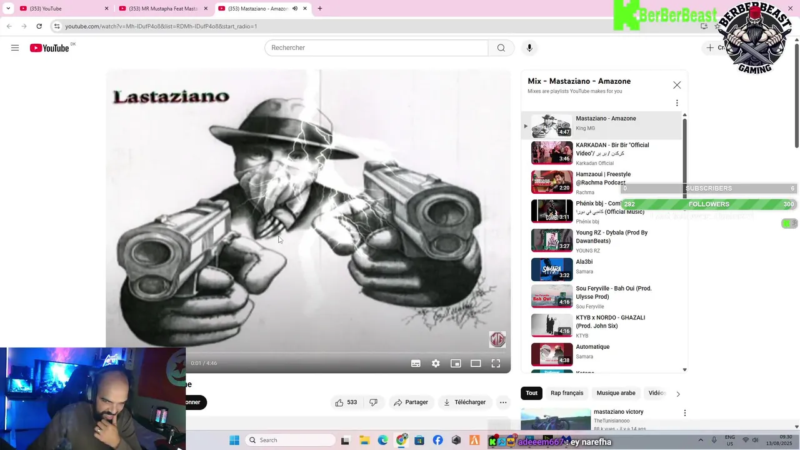Like the video with 533 likes
The height and width of the screenshot is (450, 800).
(346, 402)
